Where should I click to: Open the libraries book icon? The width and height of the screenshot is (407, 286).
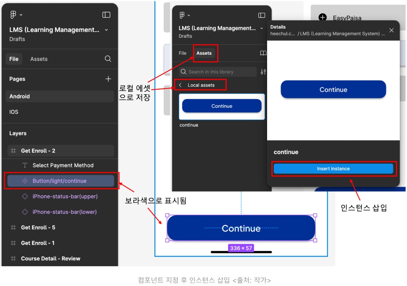click(263, 53)
